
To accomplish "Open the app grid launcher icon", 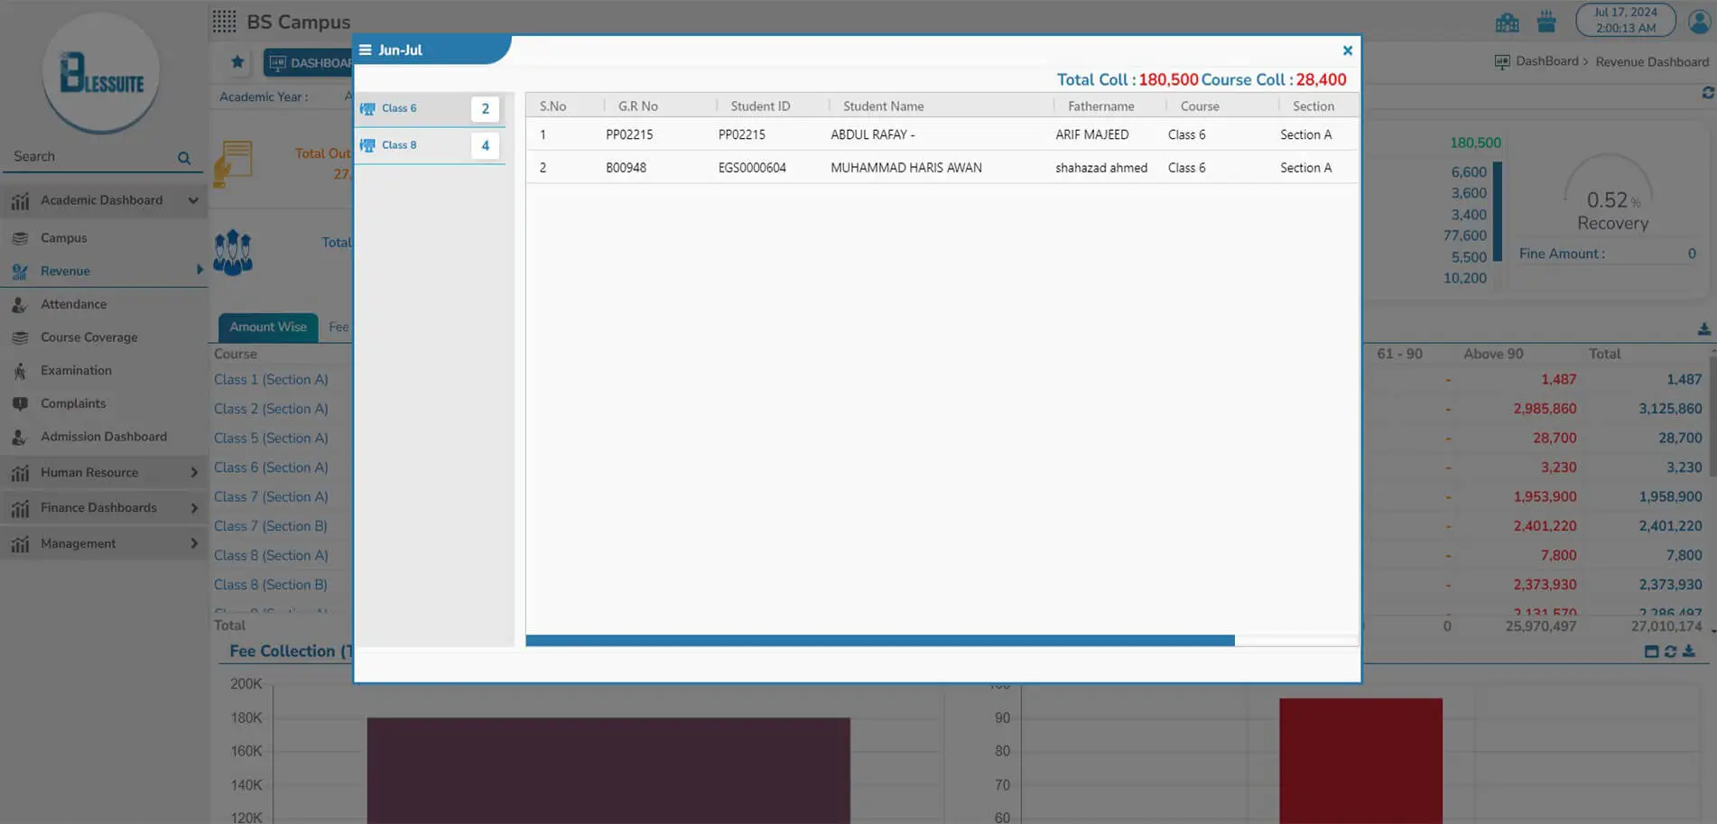I will pyautogui.click(x=224, y=22).
